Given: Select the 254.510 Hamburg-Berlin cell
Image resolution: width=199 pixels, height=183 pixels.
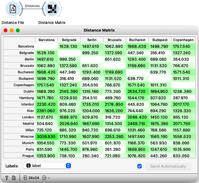Looking at the screenshot, I should [92, 98].
